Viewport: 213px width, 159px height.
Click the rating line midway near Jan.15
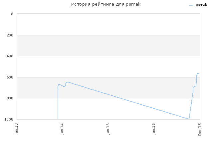tap(108, 94)
